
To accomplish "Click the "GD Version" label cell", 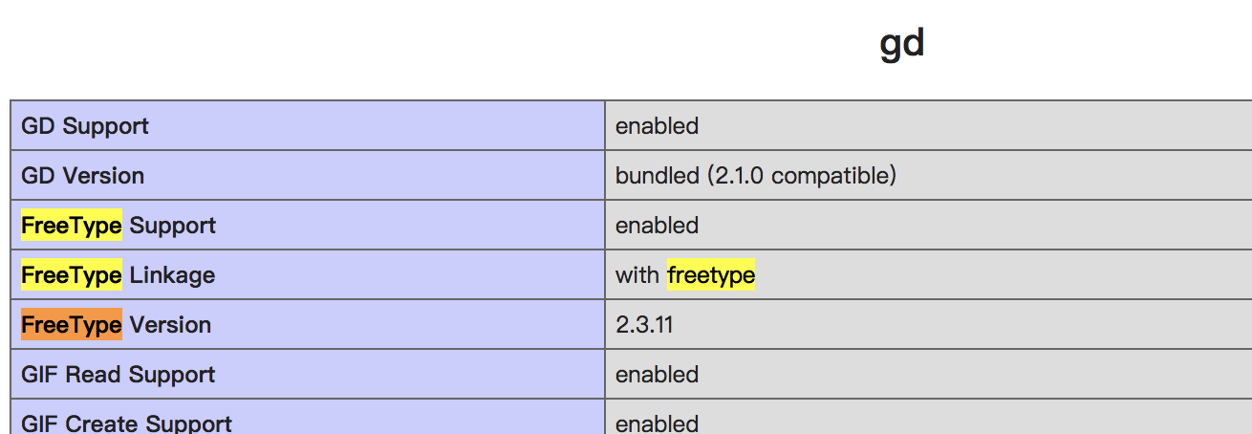I will point(83,176).
